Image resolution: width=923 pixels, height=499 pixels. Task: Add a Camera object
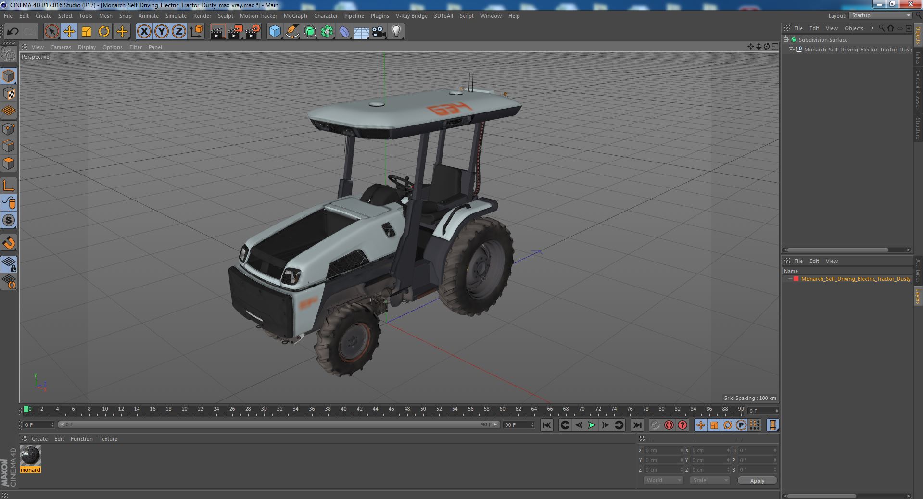pyautogui.click(x=379, y=32)
